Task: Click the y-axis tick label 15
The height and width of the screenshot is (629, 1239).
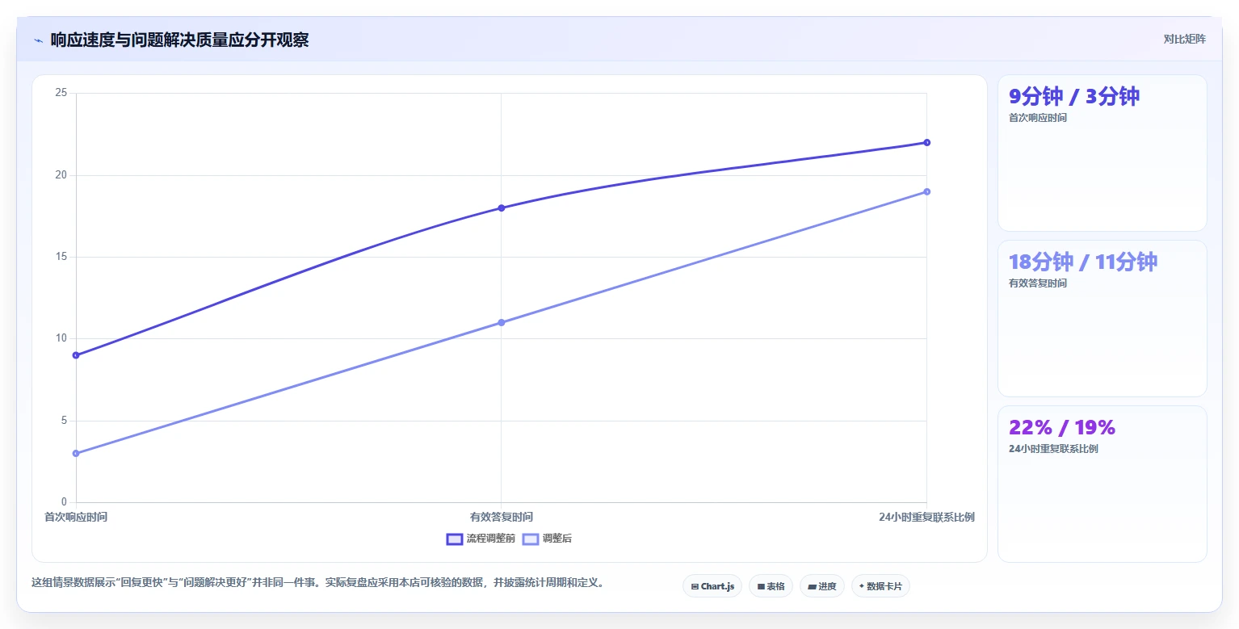Action: (x=61, y=257)
